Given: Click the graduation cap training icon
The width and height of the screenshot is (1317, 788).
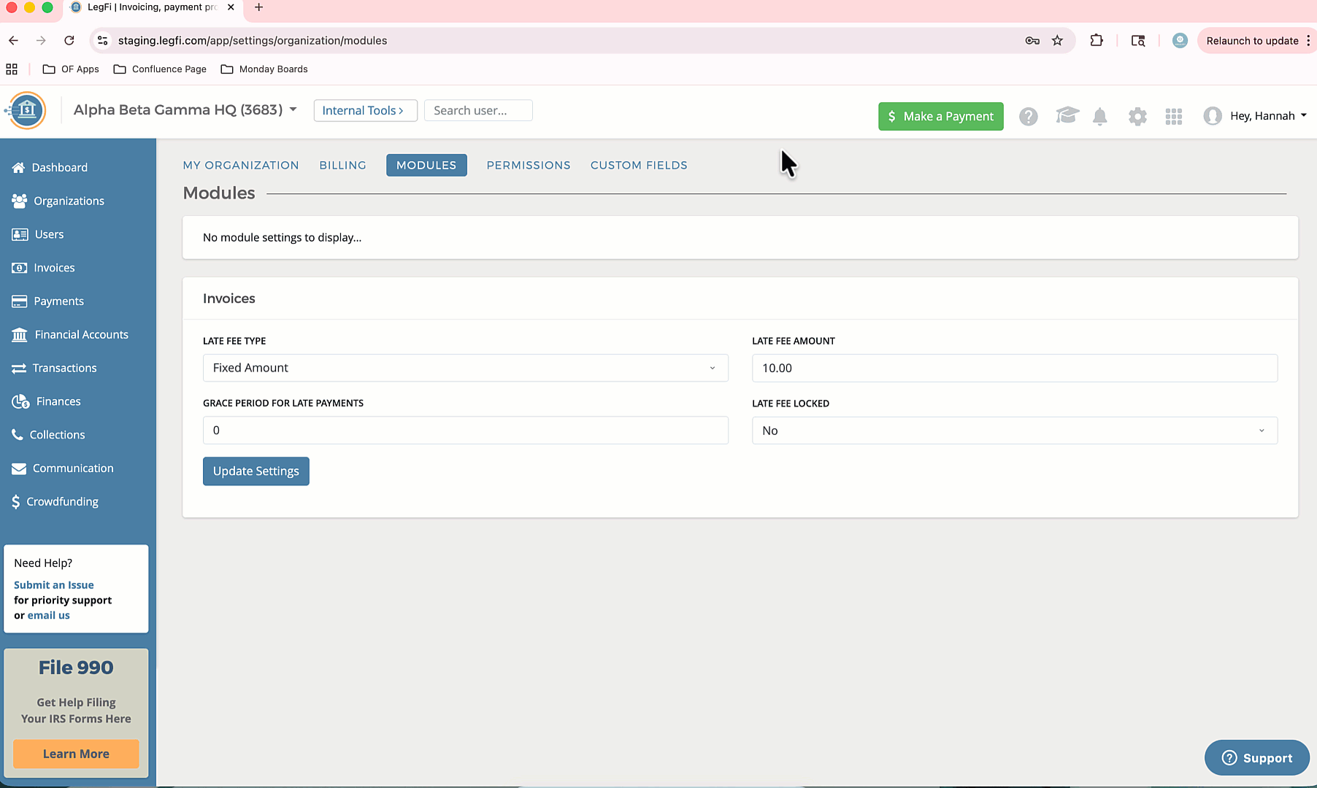Looking at the screenshot, I should point(1067,116).
